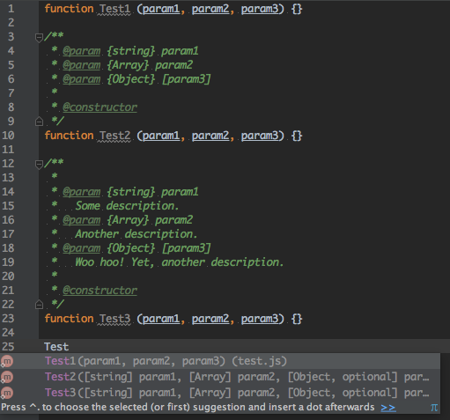Viewport: 450px width, 420px height.
Task: Click the method icon beside Test3 suggestion
Action: 7,393
